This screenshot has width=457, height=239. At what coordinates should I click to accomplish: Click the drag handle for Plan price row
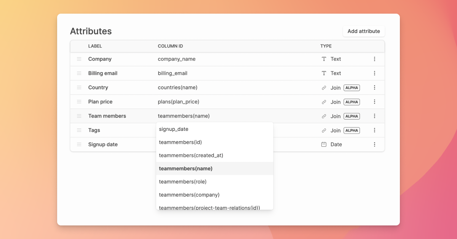click(x=79, y=102)
